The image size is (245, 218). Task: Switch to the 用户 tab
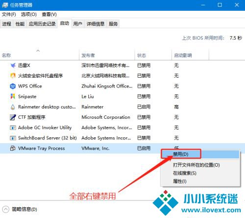tap(77, 24)
